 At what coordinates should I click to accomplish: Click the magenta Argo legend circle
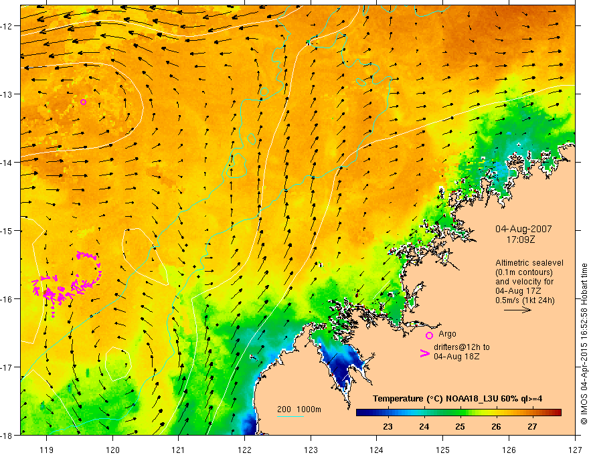[429, 335]
